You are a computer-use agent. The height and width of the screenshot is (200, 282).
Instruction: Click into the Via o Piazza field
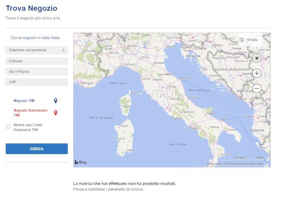coord(37,72)
